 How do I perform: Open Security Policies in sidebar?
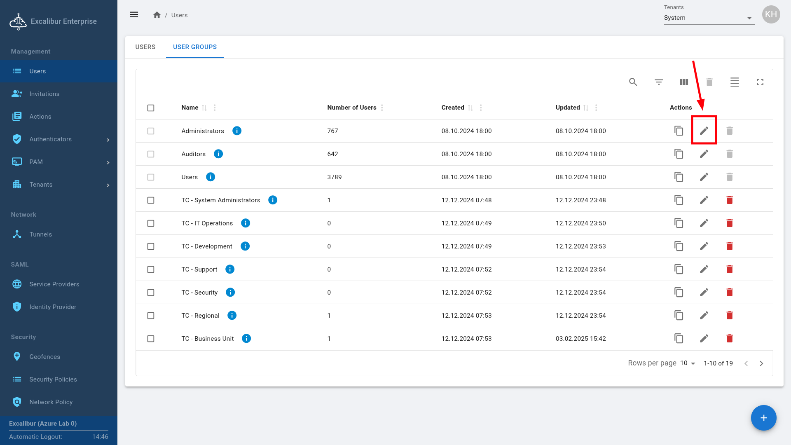click(x=53, y=379)
